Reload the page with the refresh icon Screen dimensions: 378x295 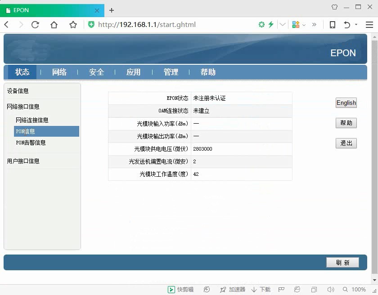35,25
